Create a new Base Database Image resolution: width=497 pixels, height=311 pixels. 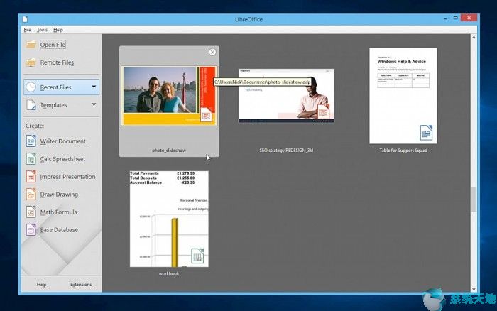point(59,230)
